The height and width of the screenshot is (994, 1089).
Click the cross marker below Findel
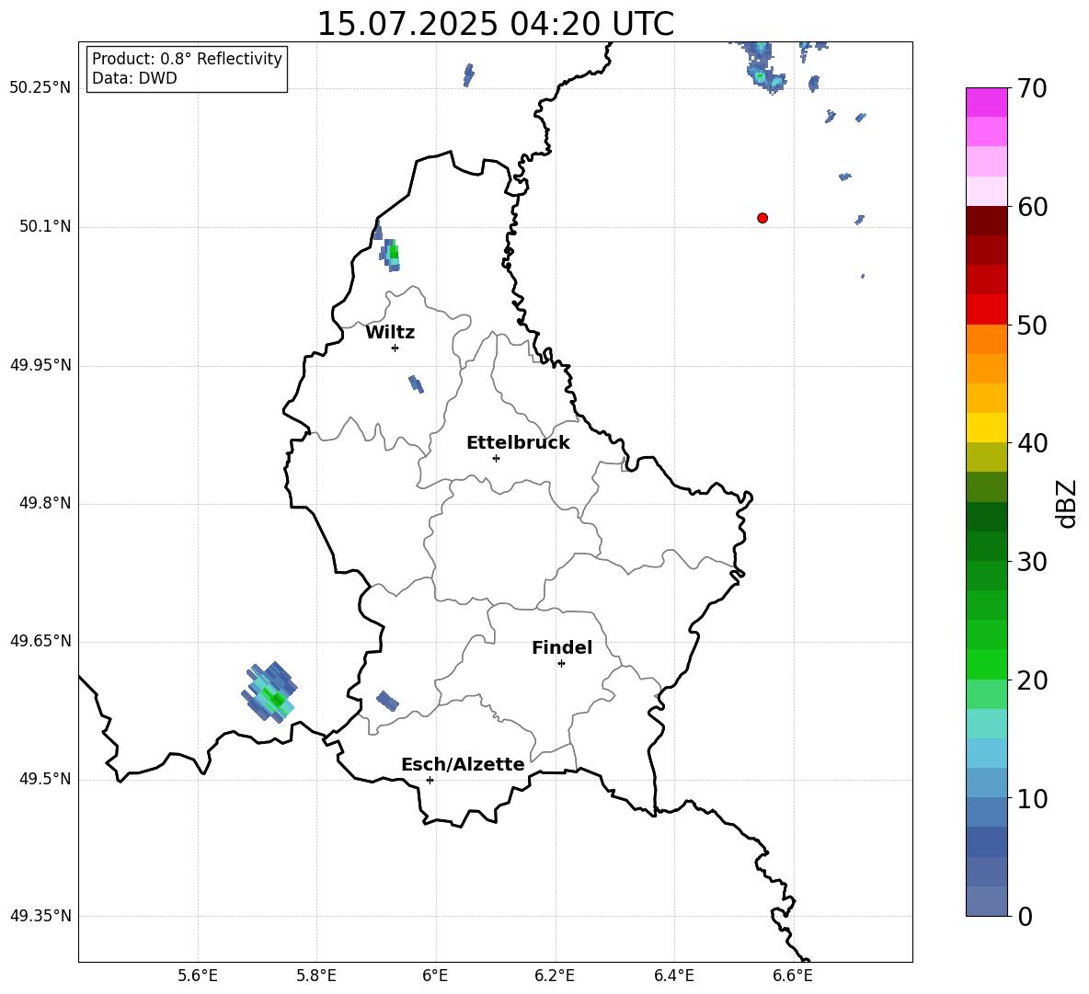tap(561, 664)
